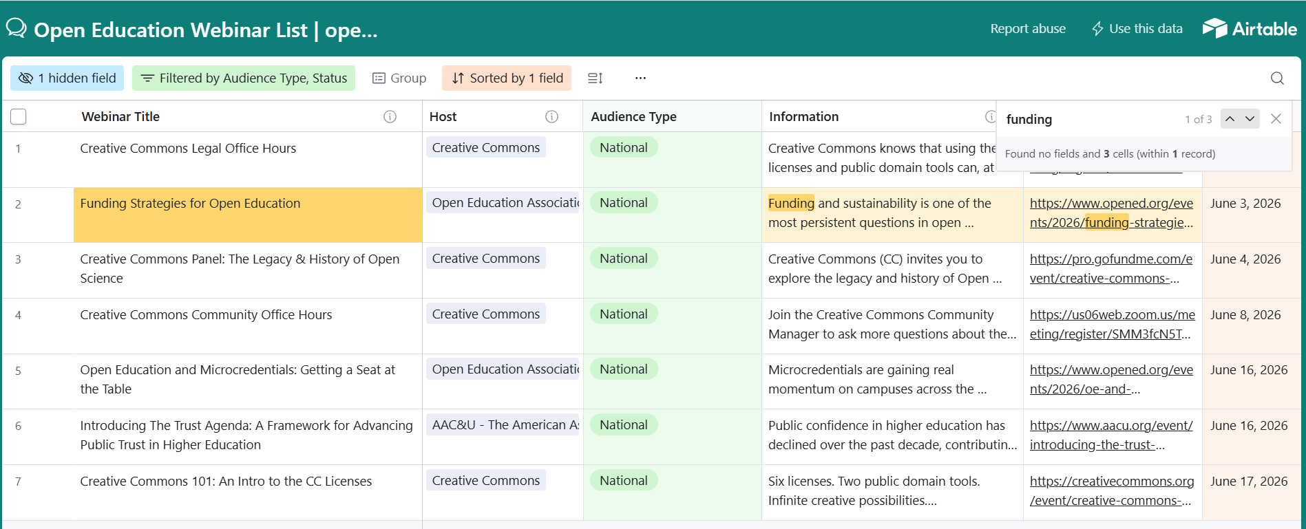Screen dimensions: 1306x529
Task: Click National tag in row 4
Action: click(x=624, y=314)
